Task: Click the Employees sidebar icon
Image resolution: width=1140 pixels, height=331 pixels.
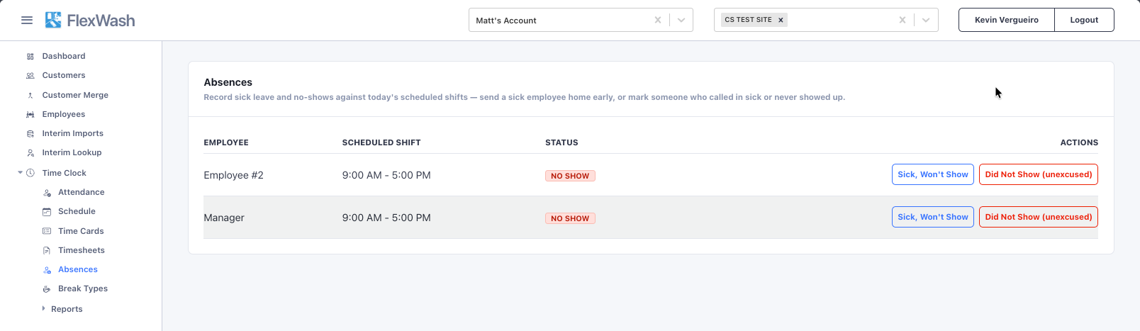Action: (x=30, y=114)
